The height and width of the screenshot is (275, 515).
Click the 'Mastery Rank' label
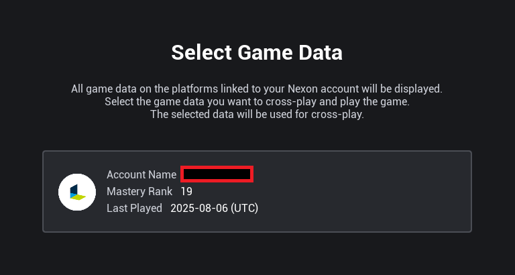(139, 191)
